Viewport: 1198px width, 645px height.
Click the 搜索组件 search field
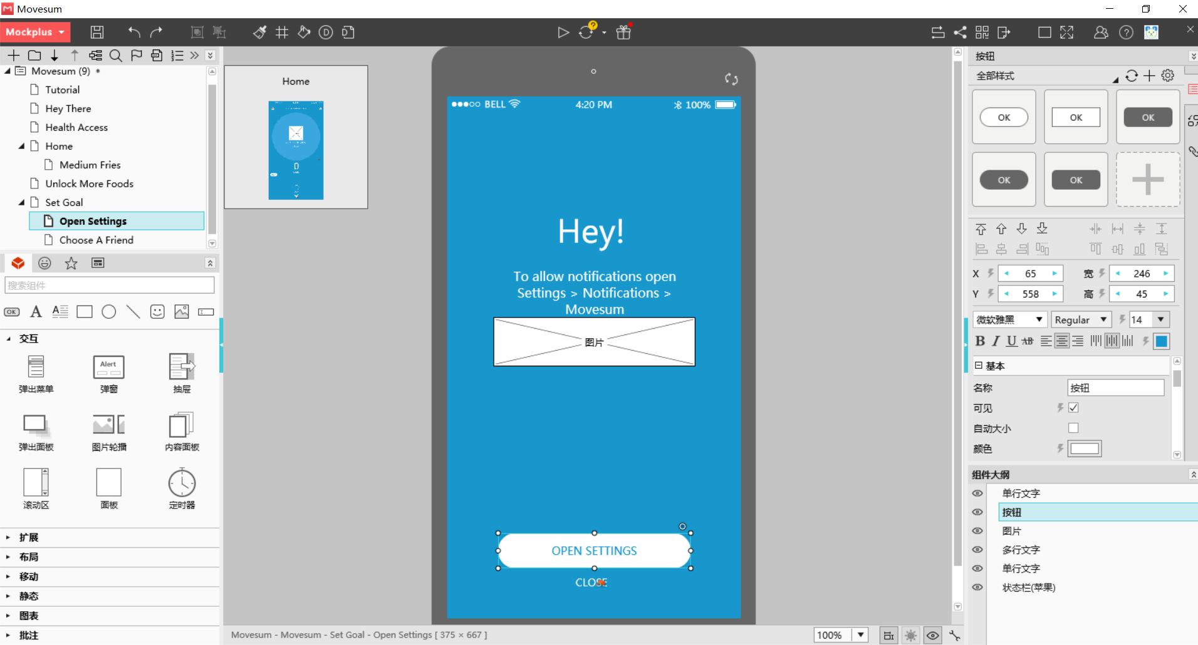pyautogui.click(x=110, y=286)
